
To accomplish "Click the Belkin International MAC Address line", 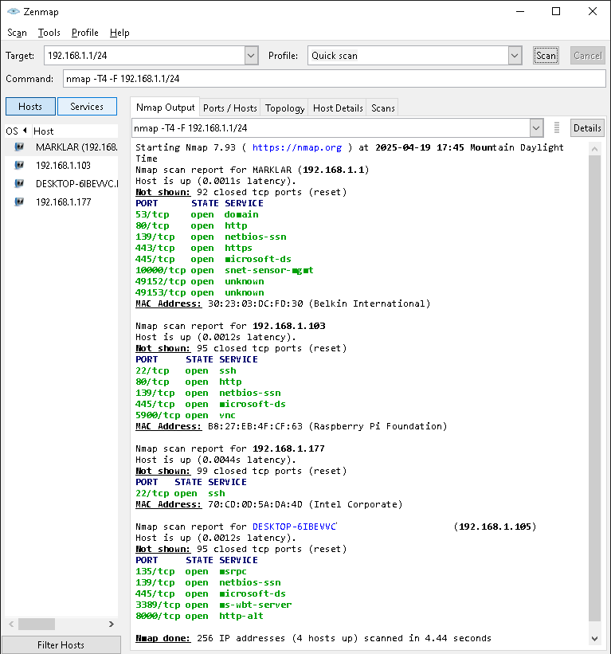I will point(283,304).
